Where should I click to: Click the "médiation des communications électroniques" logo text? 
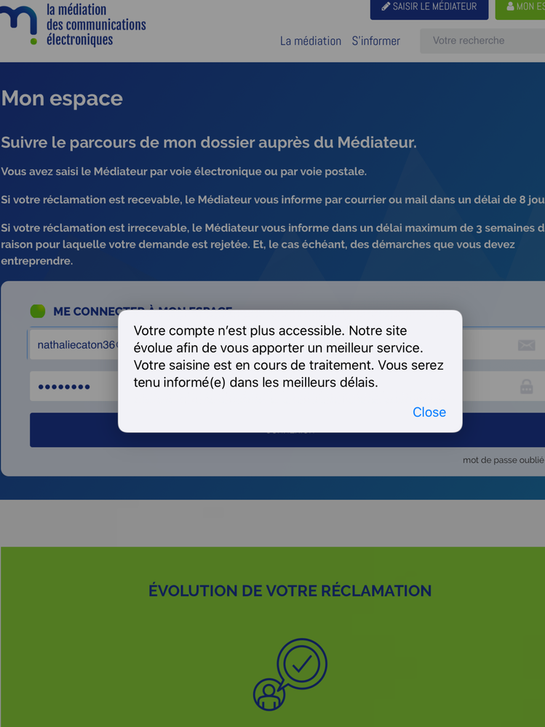click(x=95, y=24)
